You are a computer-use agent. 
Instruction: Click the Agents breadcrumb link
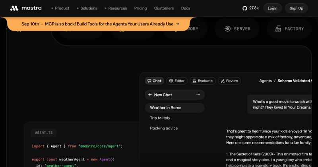[x=266, y=81]
